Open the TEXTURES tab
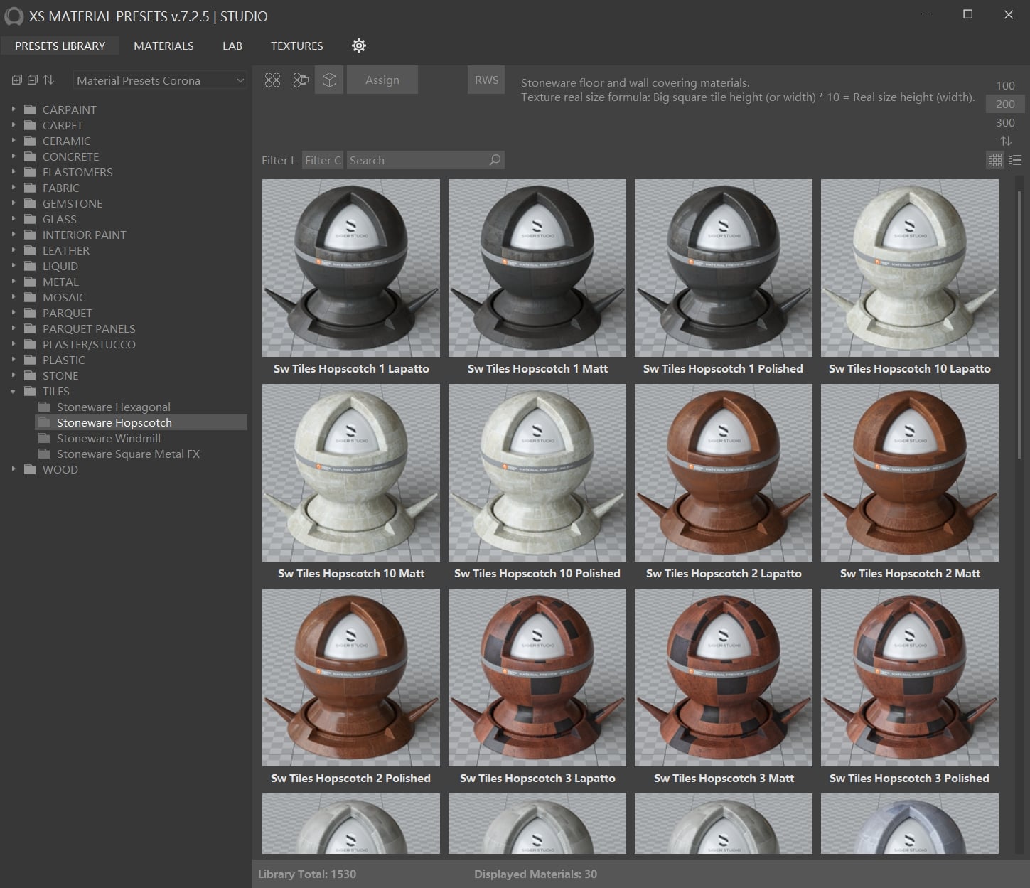This screenshot has height=888, width=1030. 296,46
